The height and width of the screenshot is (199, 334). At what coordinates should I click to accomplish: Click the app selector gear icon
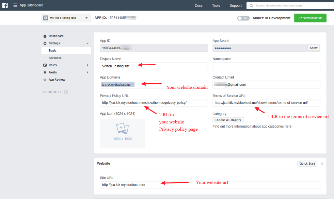46,18
